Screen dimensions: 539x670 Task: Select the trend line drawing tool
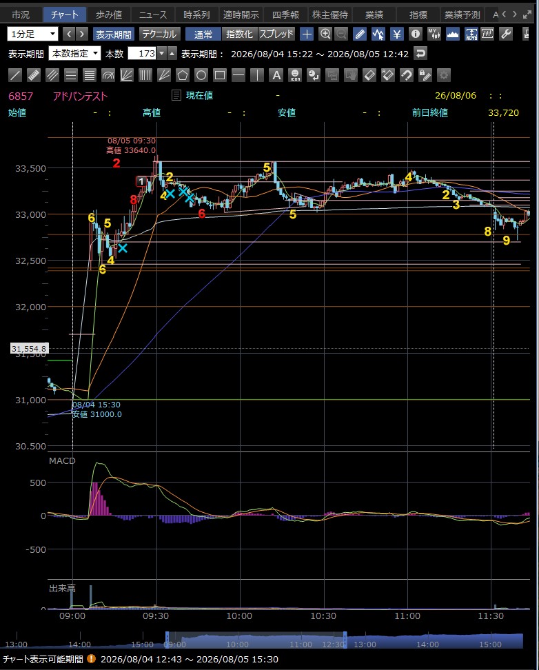tap(15, 76)
